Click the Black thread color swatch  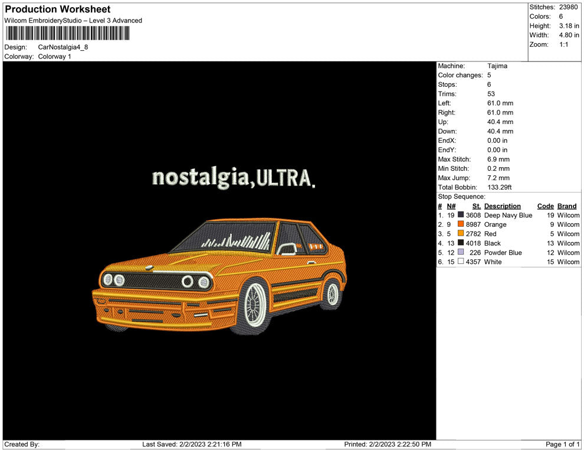[461, 243]
